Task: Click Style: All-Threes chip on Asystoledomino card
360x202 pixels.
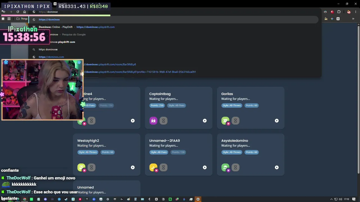Action: coord(232,152)
